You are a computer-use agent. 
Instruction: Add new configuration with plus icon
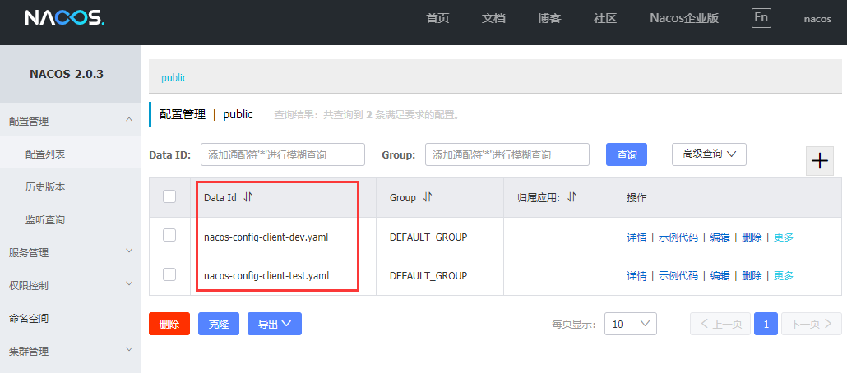click(x=819, y=161)
